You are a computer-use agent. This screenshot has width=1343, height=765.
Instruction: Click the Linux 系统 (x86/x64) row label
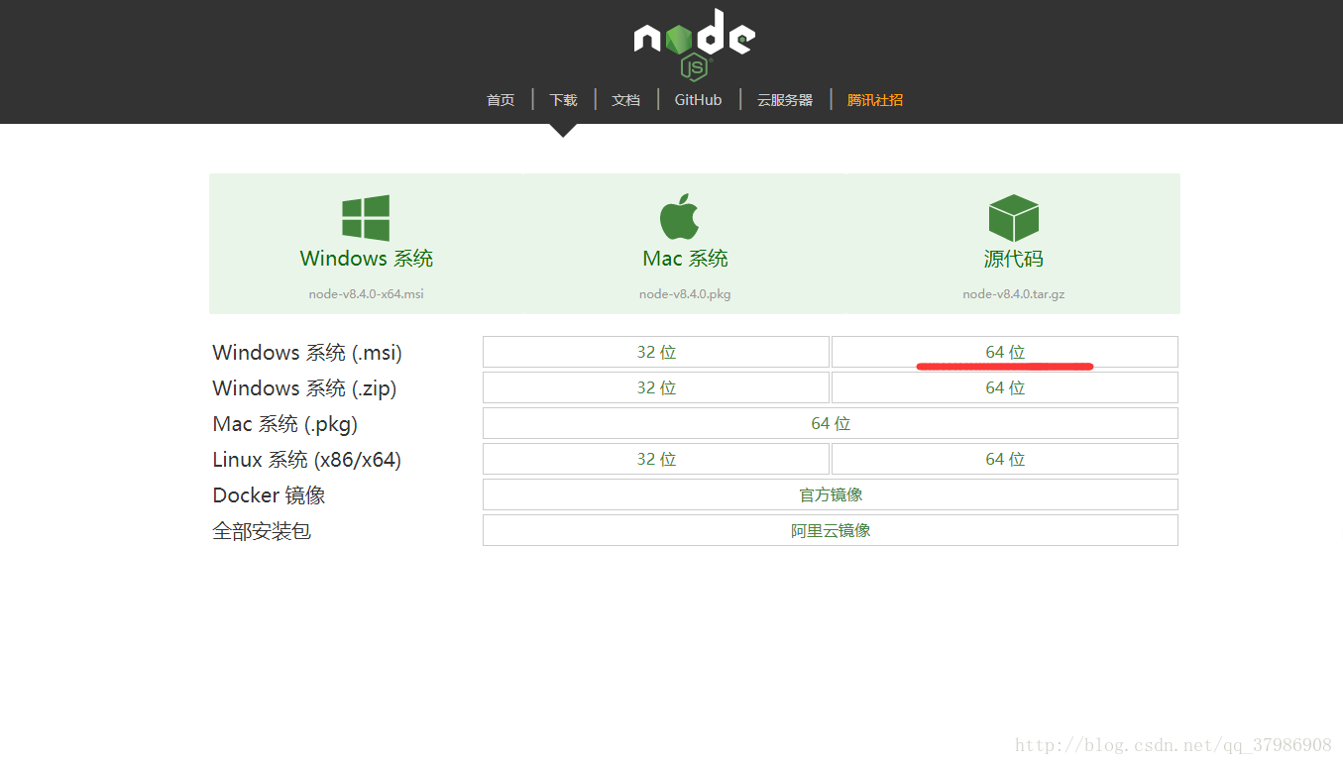pyautogui.click(x=306, y=460)
